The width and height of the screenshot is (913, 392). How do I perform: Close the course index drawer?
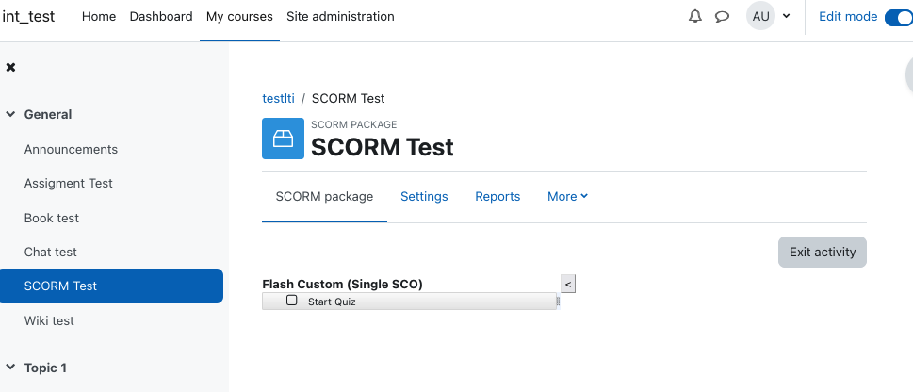(x=10, y=68)
